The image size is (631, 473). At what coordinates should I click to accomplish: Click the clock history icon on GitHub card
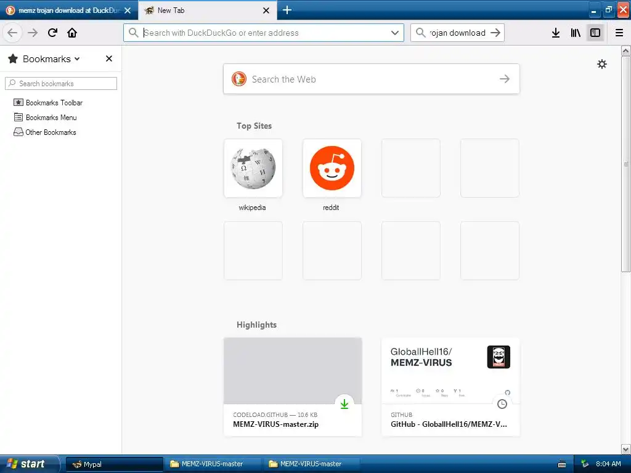pyautogui.click(x=502, y=404)
